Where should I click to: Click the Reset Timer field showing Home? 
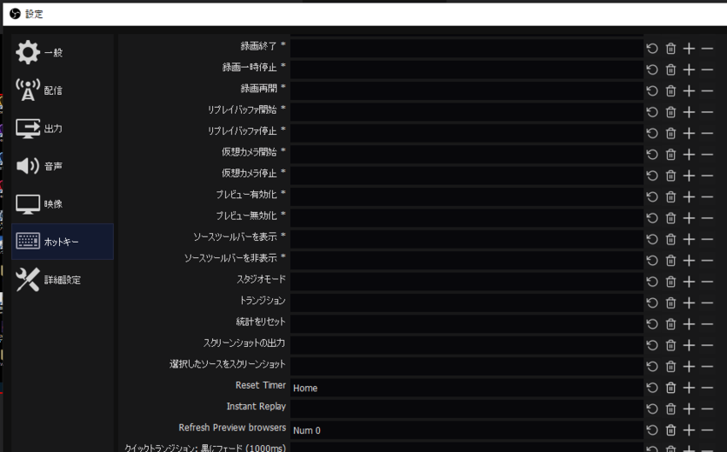tap(466, 388)
